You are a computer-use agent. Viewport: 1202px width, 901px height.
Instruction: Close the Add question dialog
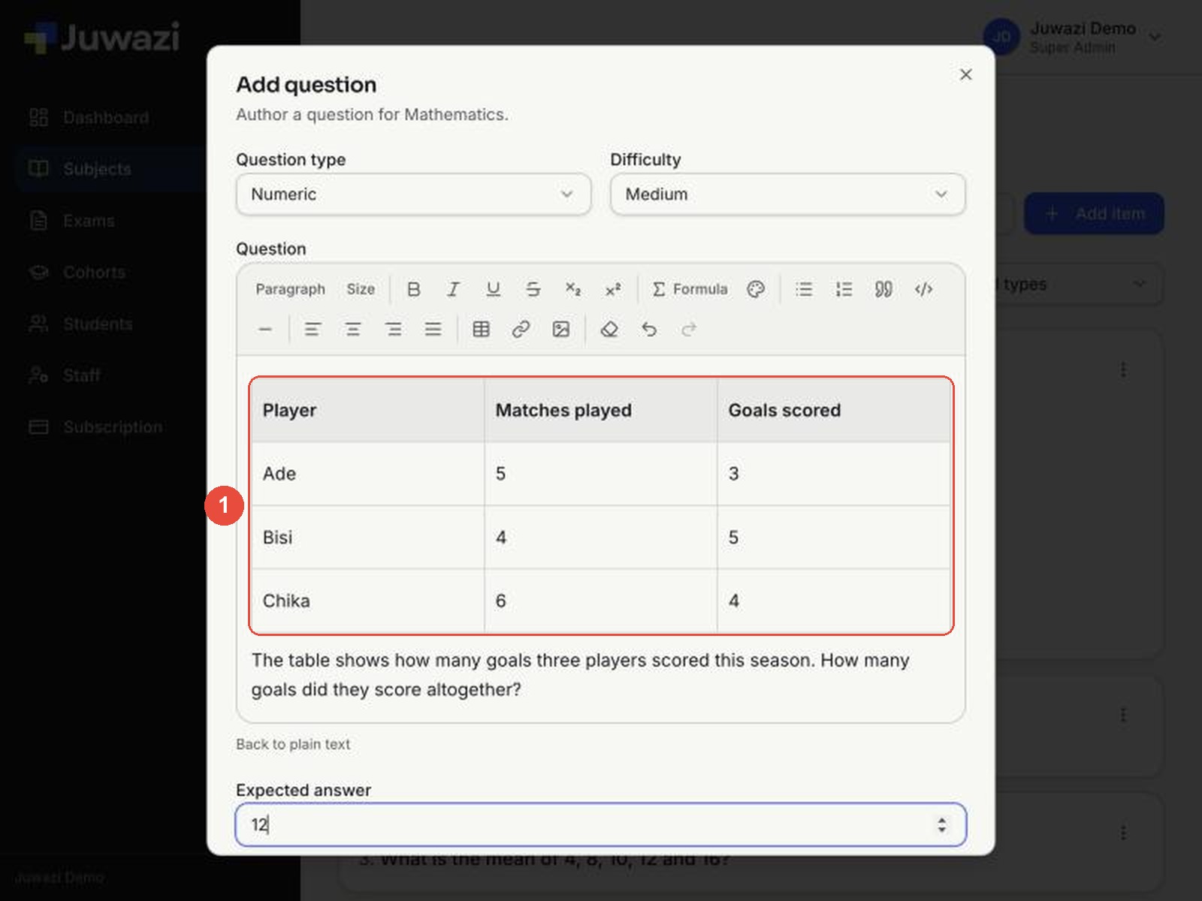point(966,74)
